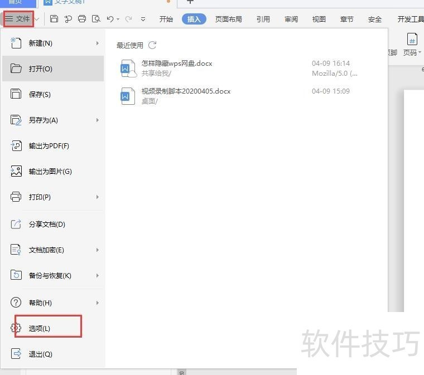424x375 pixels.
Task: Expand the 备份与恢复 submenu arrow
Action: pos(98,276)
